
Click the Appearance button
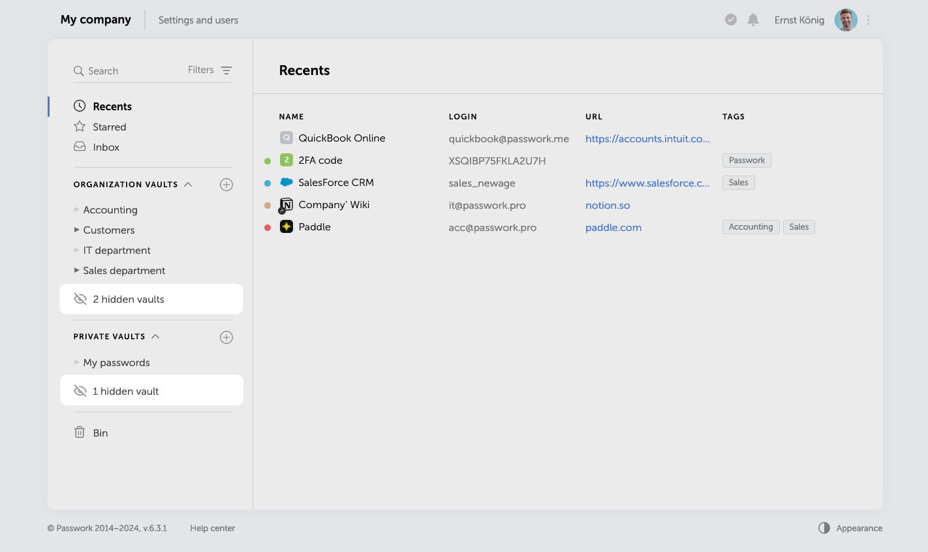coord(850,528)
